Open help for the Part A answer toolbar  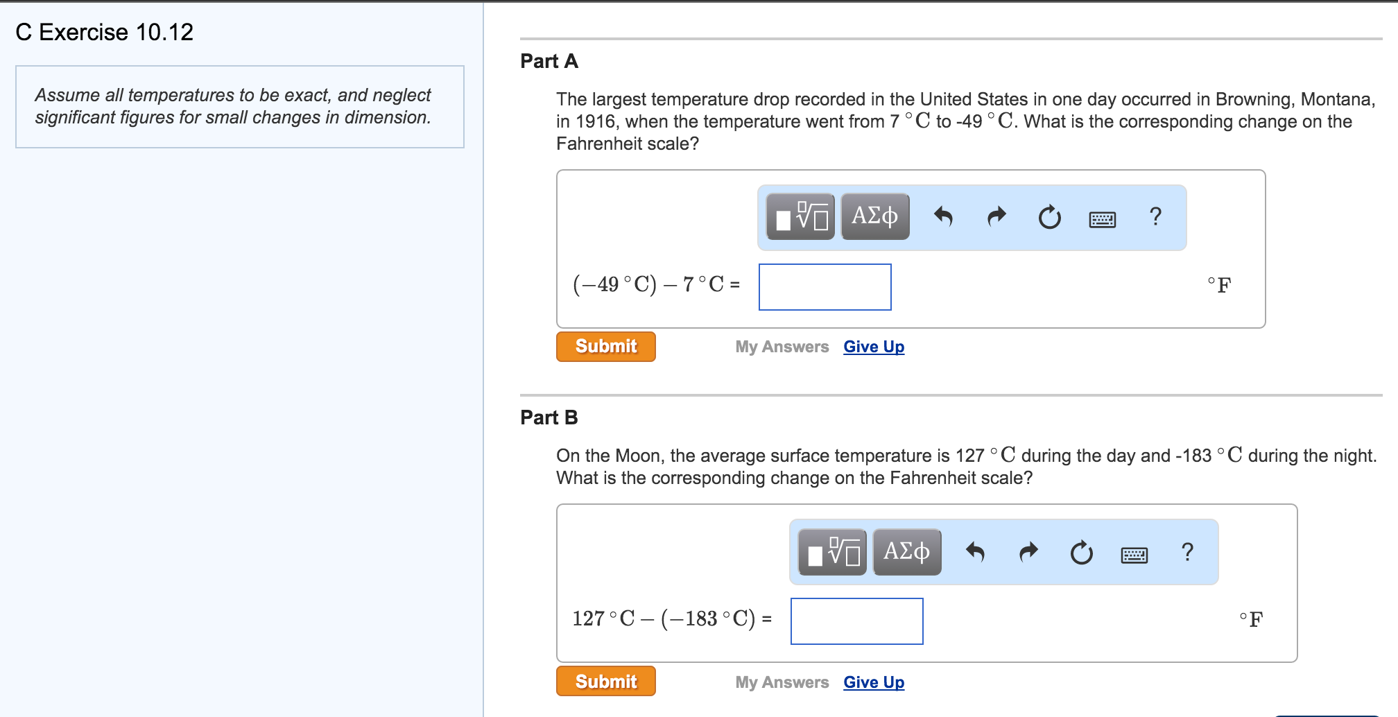(1155, 217)
